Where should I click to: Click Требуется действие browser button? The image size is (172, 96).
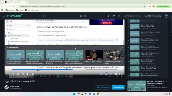(163, 6)
